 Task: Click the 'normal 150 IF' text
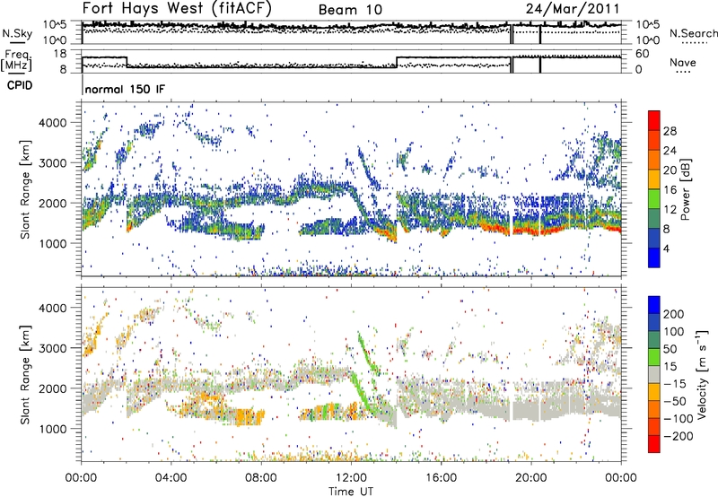[x=125, y=89]
